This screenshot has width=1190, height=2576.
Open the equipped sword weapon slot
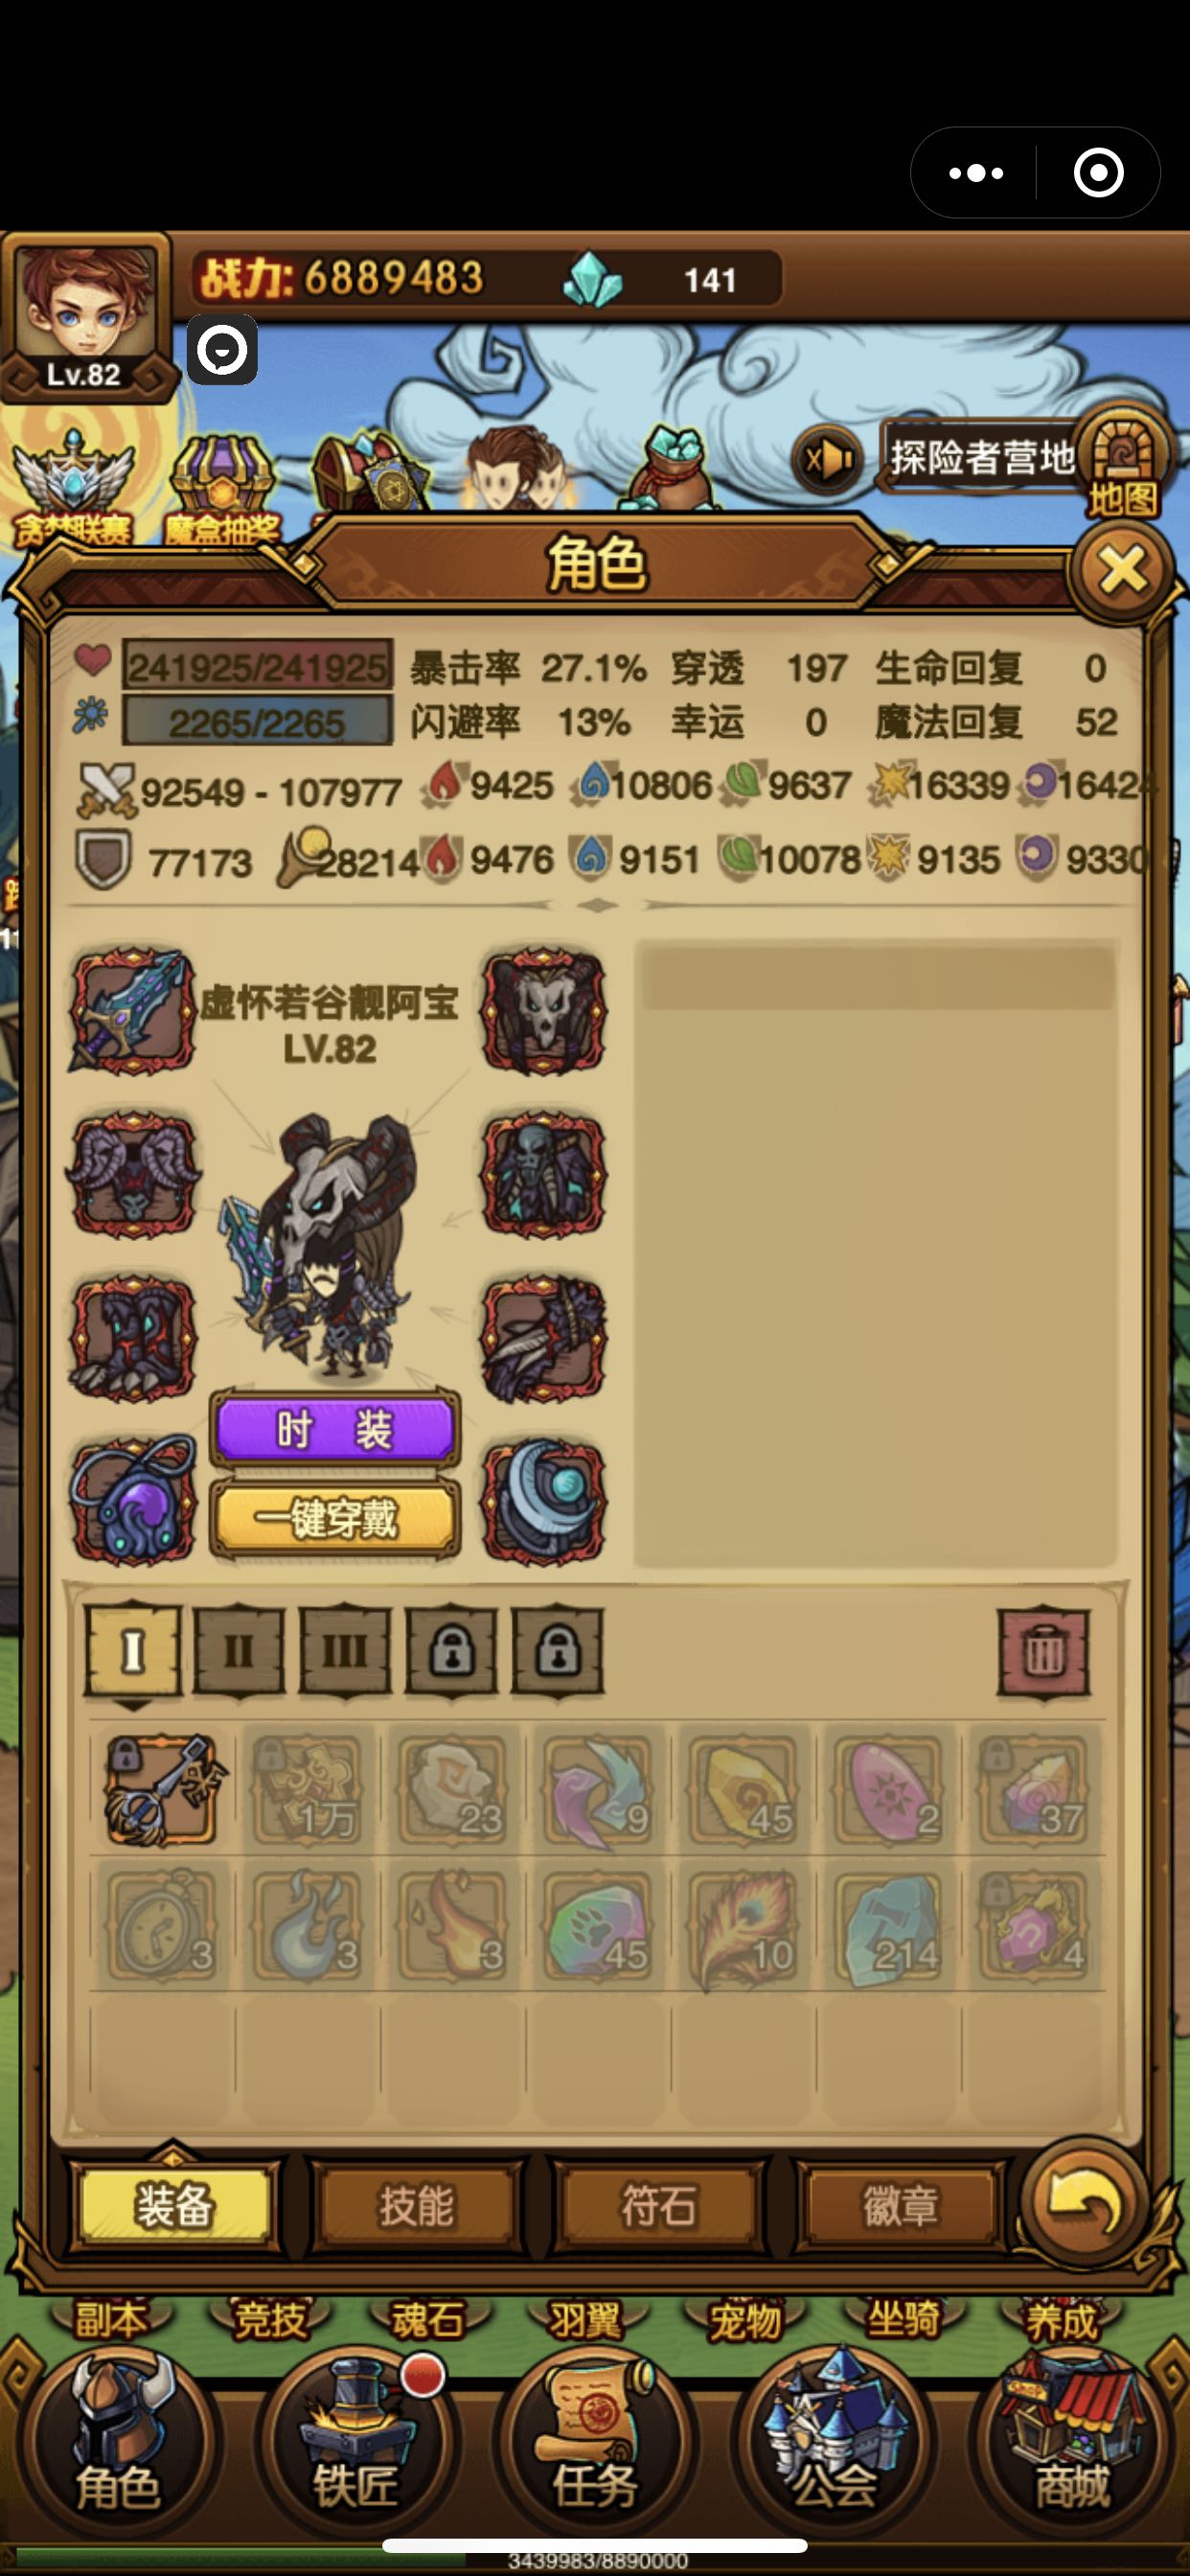[132, 1012]
